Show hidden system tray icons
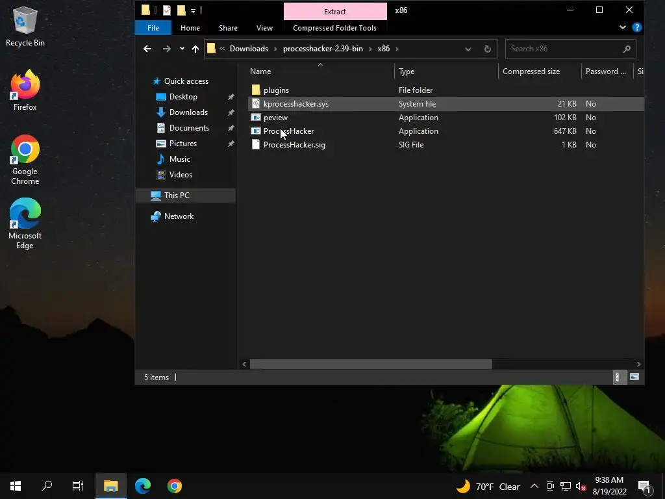Screen dimensions: 665x499 pos(534,486)
